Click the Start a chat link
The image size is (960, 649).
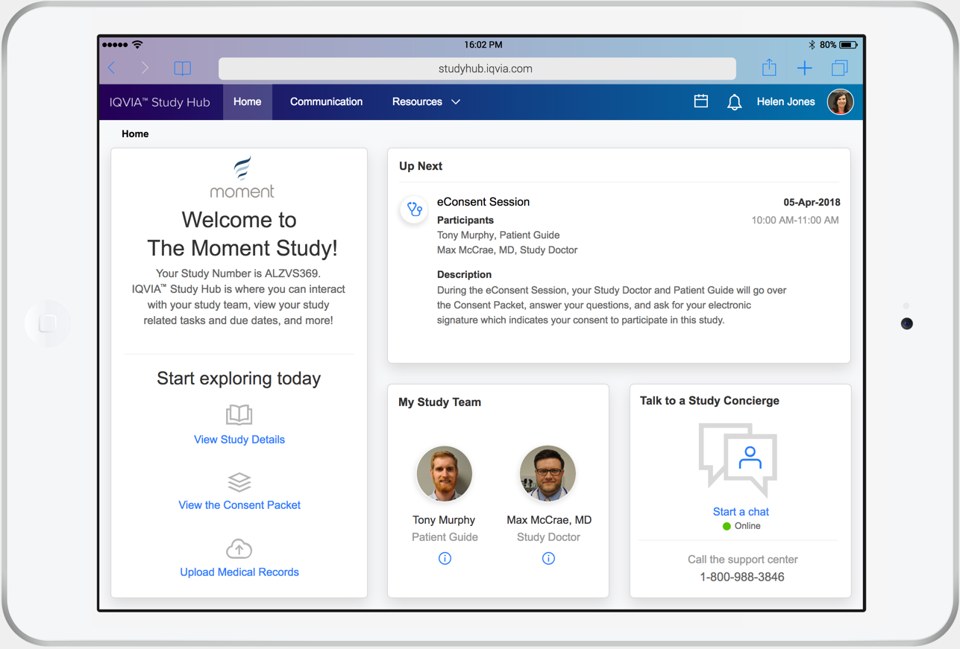741,512
